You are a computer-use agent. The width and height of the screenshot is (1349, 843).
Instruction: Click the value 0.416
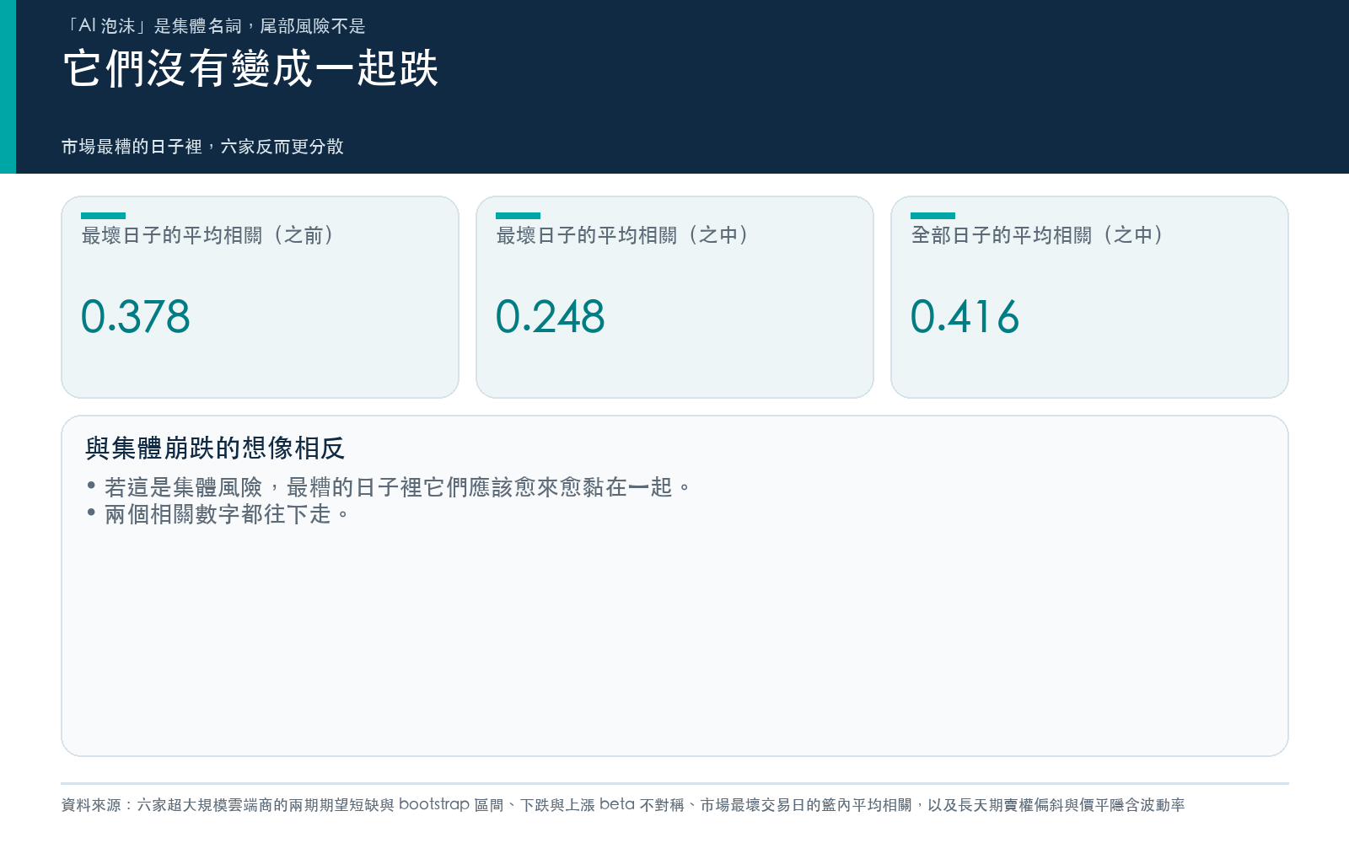[965, 317]
